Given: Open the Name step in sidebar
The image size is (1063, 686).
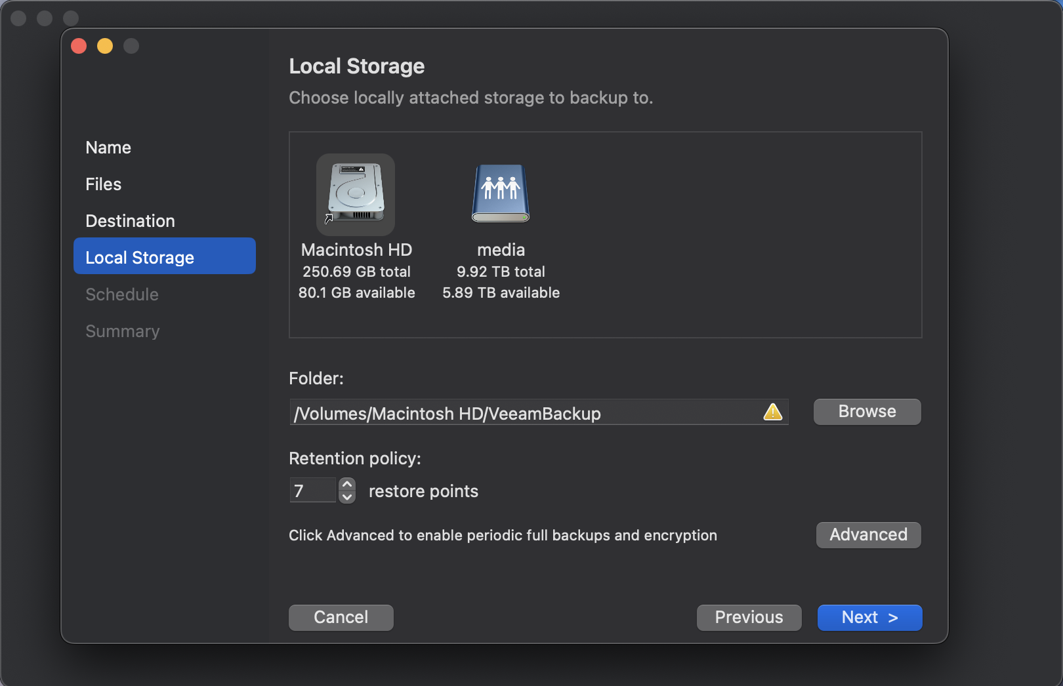Looking at the screenshot, I should coord(108,148).
